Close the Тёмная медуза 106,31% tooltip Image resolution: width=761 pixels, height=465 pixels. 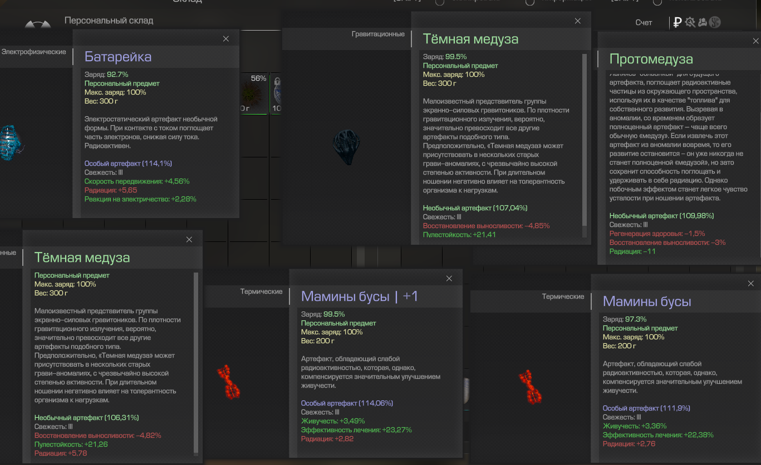(189, 240)
